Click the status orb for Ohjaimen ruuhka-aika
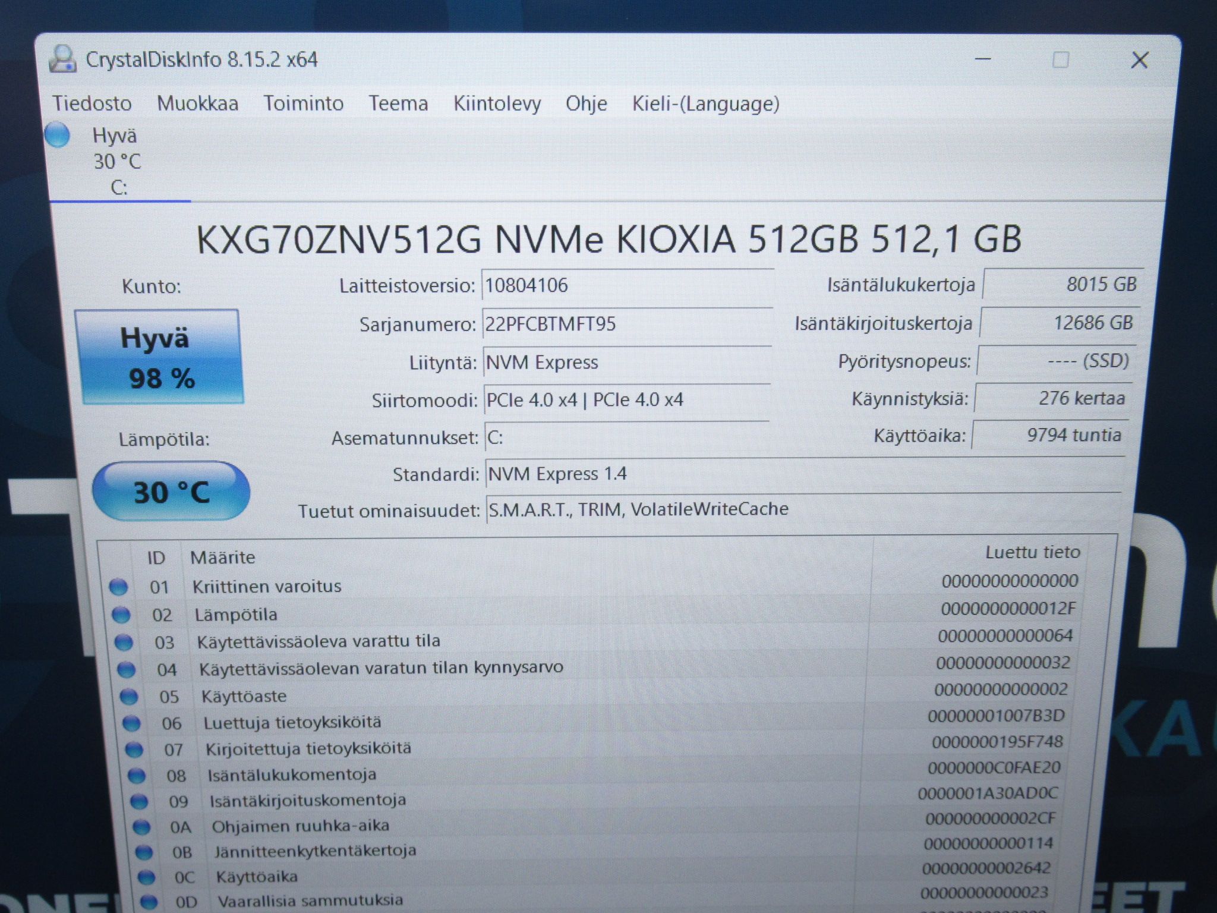 coord(141,827)
